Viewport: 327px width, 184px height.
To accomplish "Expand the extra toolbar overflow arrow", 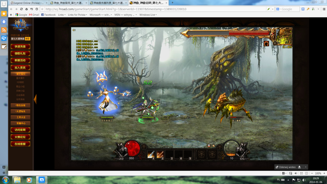I will (318, 9).
